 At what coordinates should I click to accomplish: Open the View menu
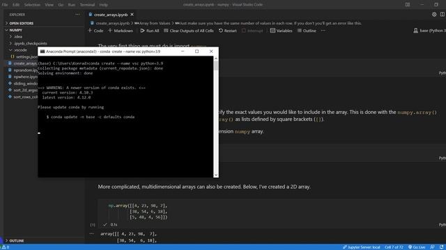(49, 5)
